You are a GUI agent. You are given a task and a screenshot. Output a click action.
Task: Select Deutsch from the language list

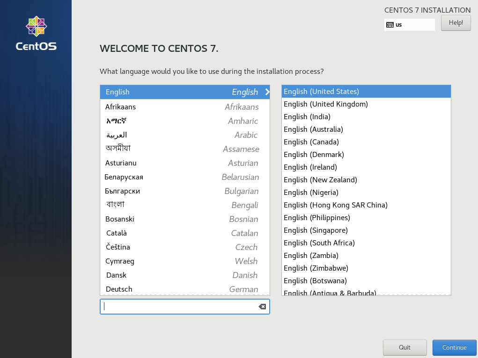(119, 289)
